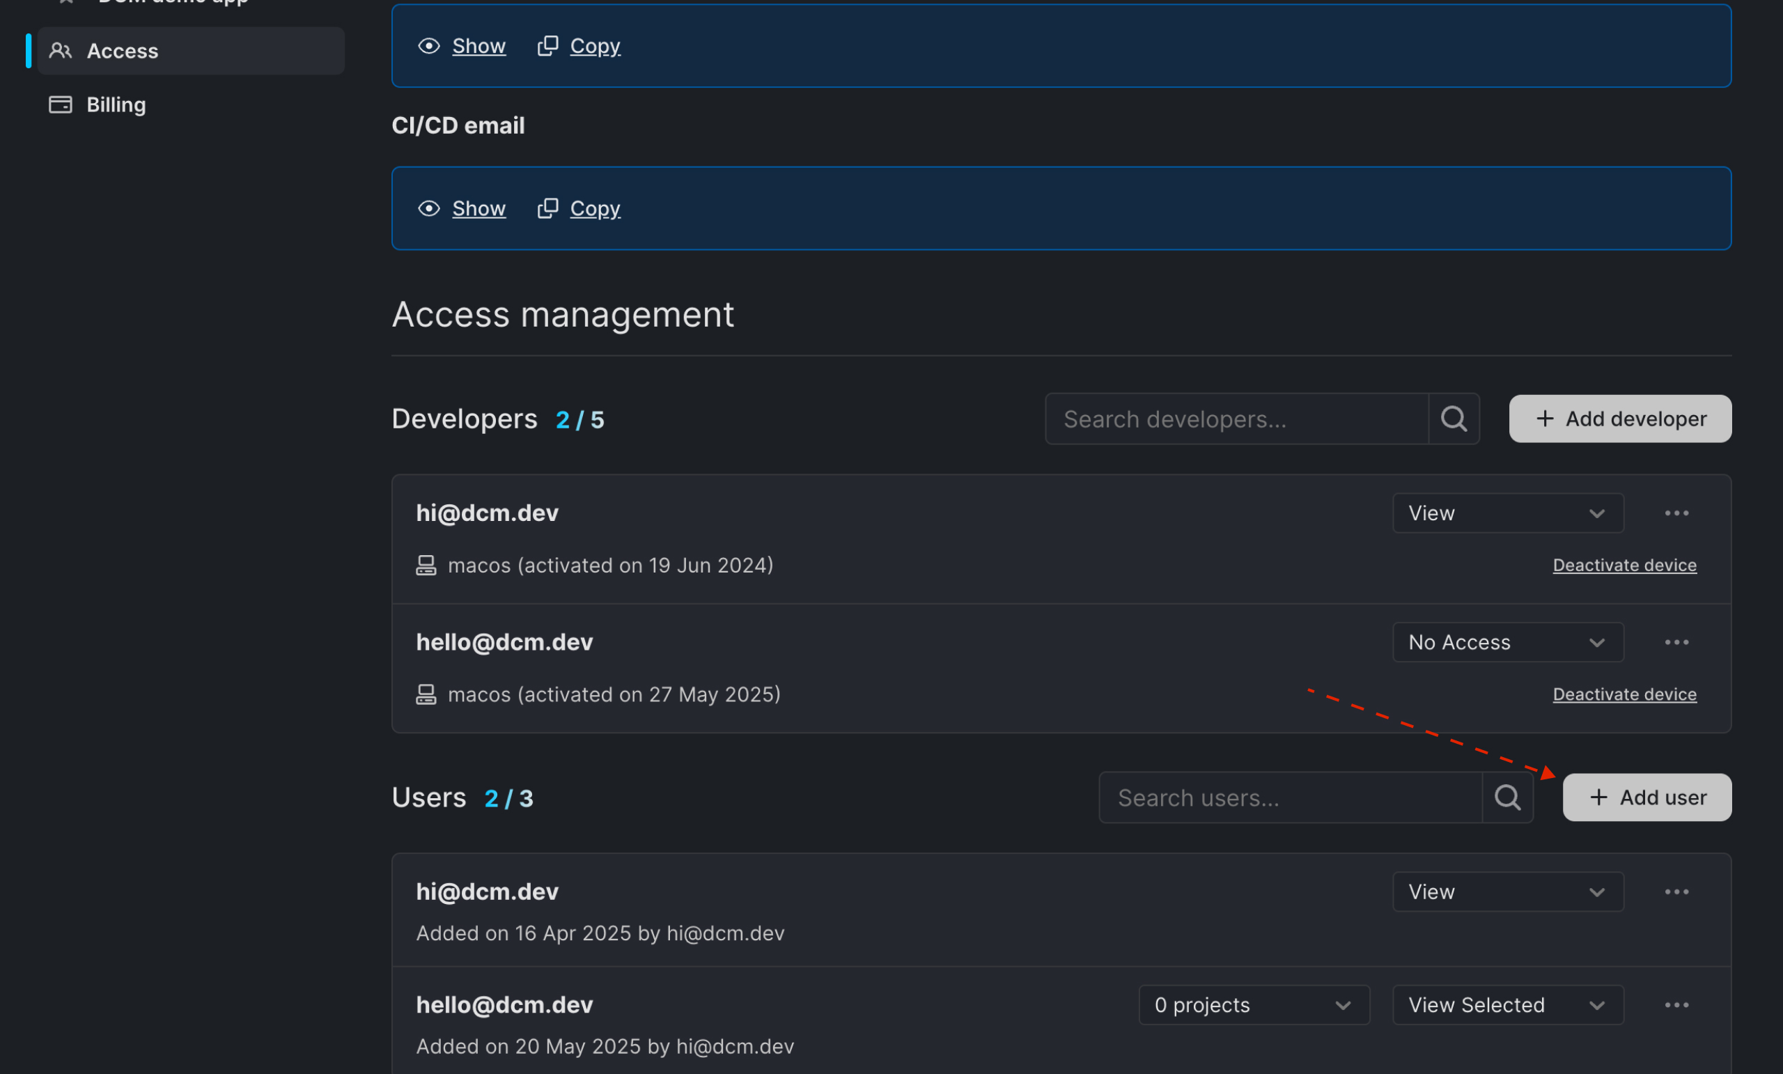Image resolution: width=1783 pixels, height=1074 pixels.
Task: Open the No Access dropdown for hello@dcm.dev
Action: click(1507, 642)
